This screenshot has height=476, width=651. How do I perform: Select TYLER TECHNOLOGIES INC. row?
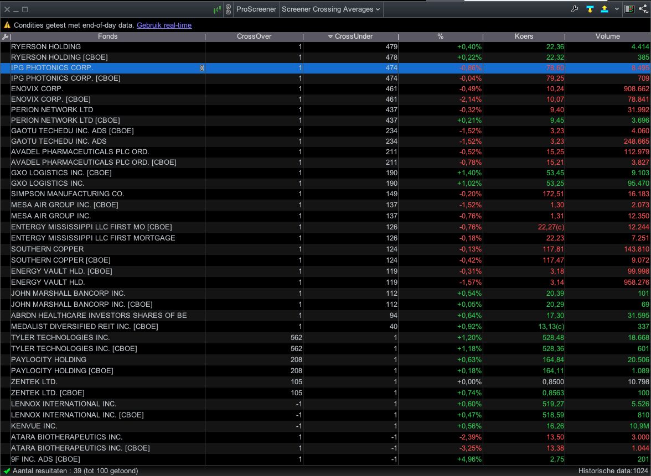pos(325,338)
